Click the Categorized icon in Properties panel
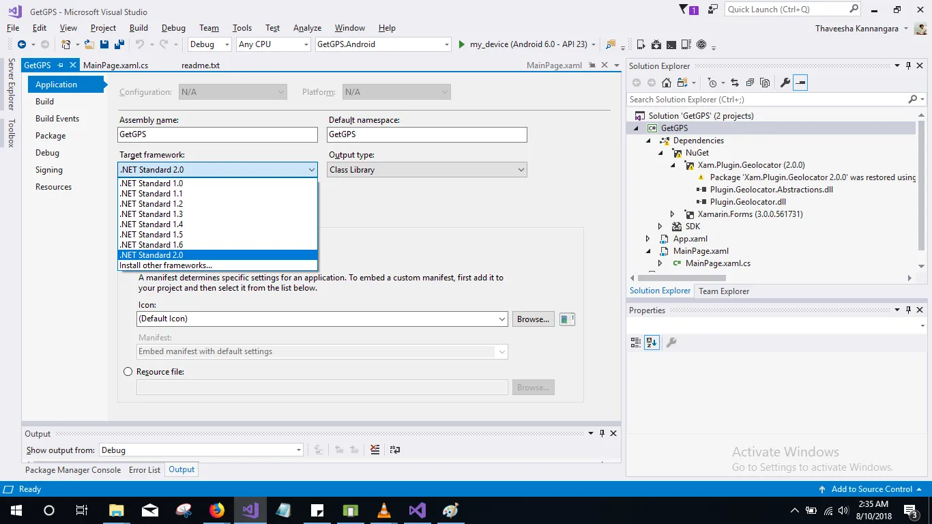Image resolution: width=932 pixels, height=524 pixels. tap(636, 343)
